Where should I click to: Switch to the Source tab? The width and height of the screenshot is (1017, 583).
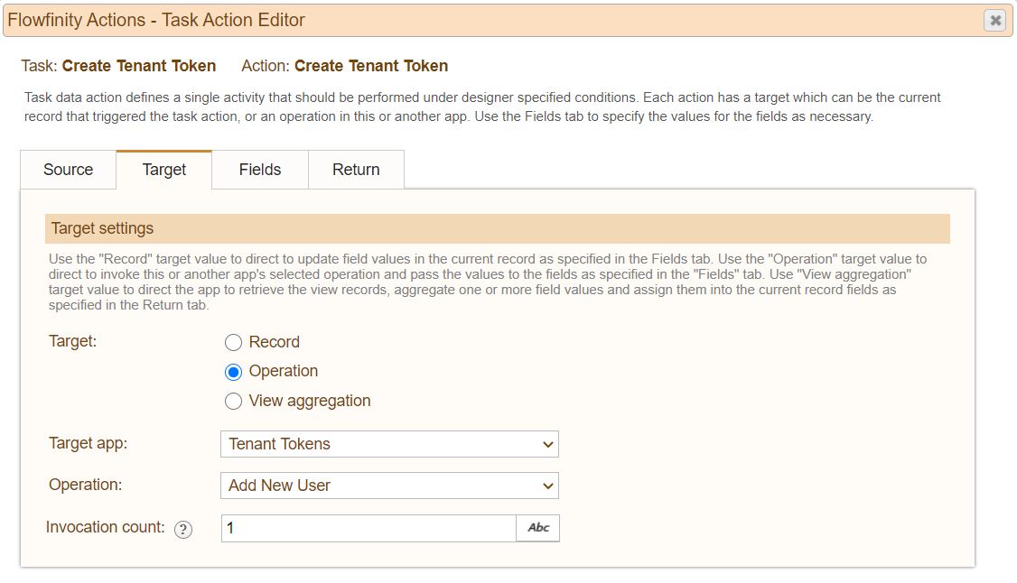coord(68,170)
